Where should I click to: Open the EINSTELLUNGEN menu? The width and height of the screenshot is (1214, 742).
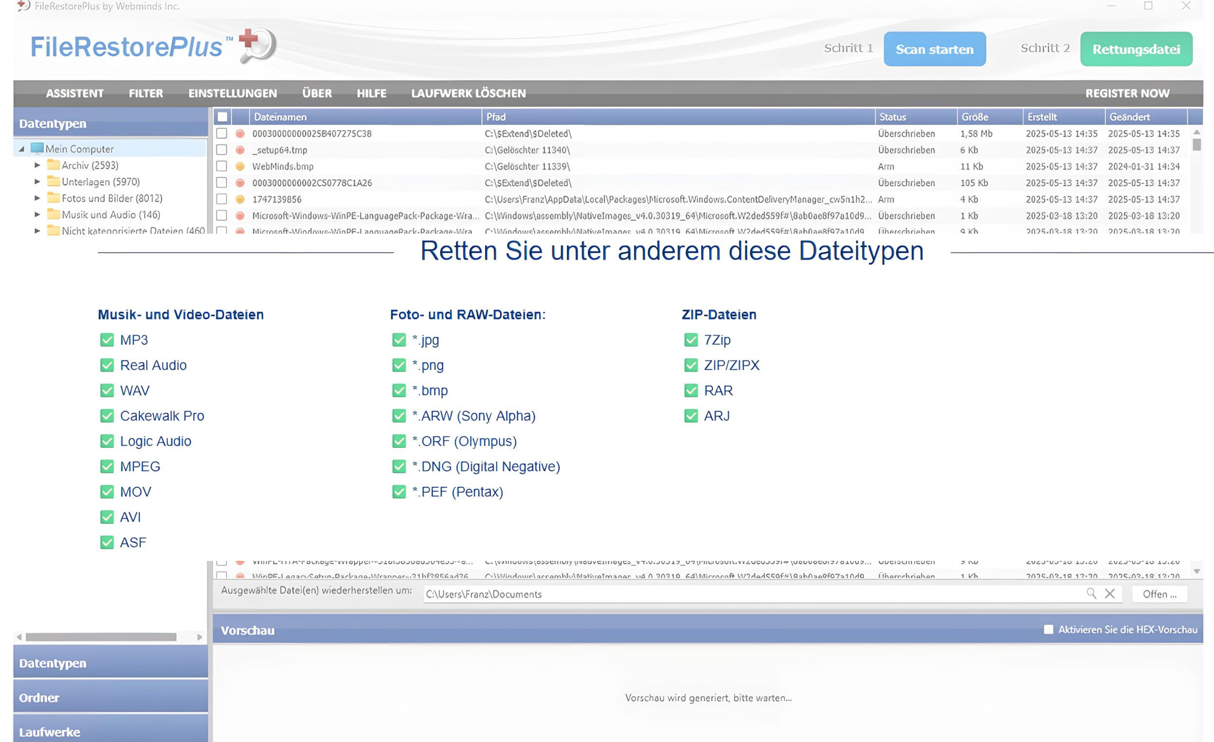click(233, 93)
